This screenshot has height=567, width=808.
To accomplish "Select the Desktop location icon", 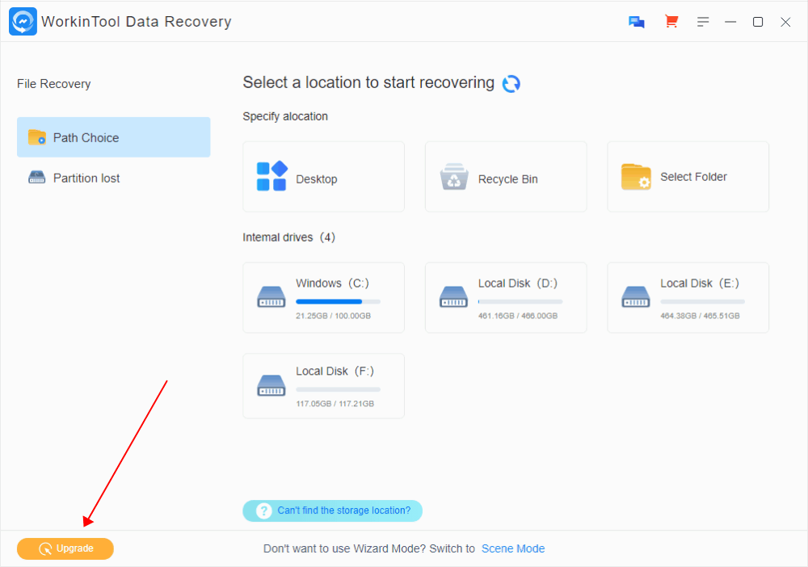I will [271, 177].
